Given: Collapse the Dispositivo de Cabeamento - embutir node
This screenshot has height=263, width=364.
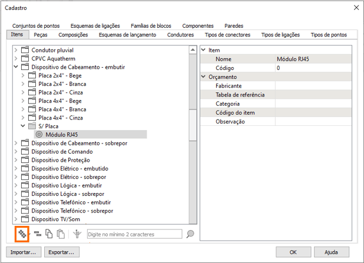Looking at the screenshot, I should (16, 67).
